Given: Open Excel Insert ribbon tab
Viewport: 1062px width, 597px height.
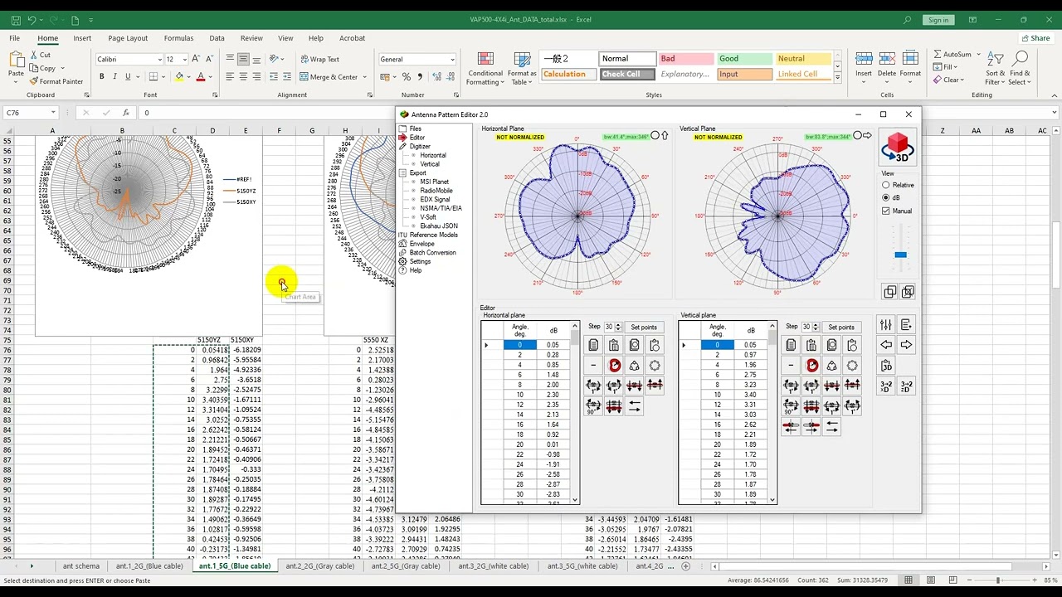Looking at the screenshot, I should tap(82, 38).
